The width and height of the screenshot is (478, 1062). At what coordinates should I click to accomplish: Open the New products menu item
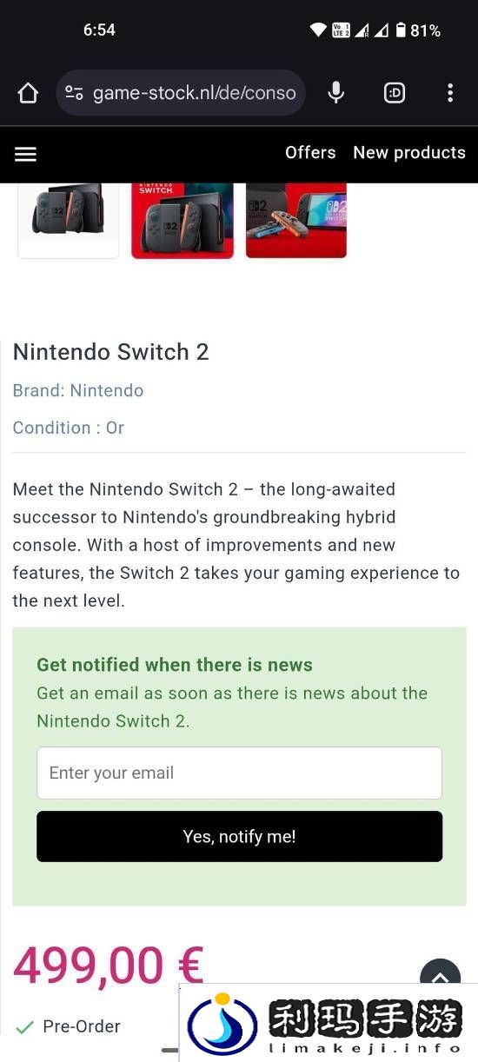409,152
